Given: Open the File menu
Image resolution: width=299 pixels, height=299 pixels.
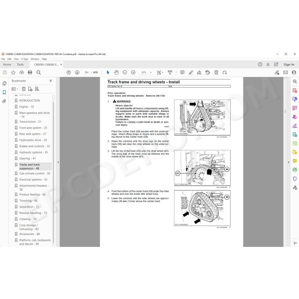Looking at the screenshot, I should [x=3, y=59].
